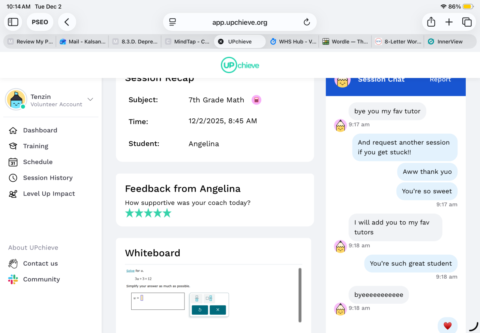Toggle the Safari sidebar panel

coord(13,22)
